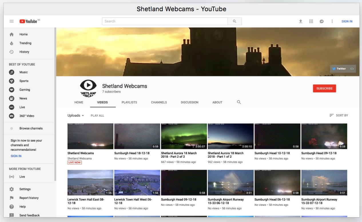Image resolution: width=362 pixels, height=222 pixels.
Task: Play Lerwick Town Hall West thumbnail
Action: coord(137,183)
